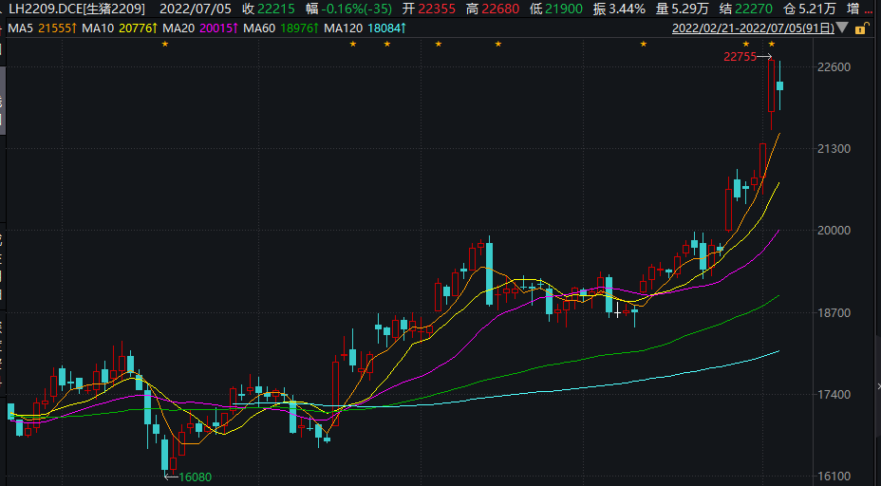The width and height of the screenshot is (881, 486).
Task: Click the first star event marker
Action: (x=164, y=45)
